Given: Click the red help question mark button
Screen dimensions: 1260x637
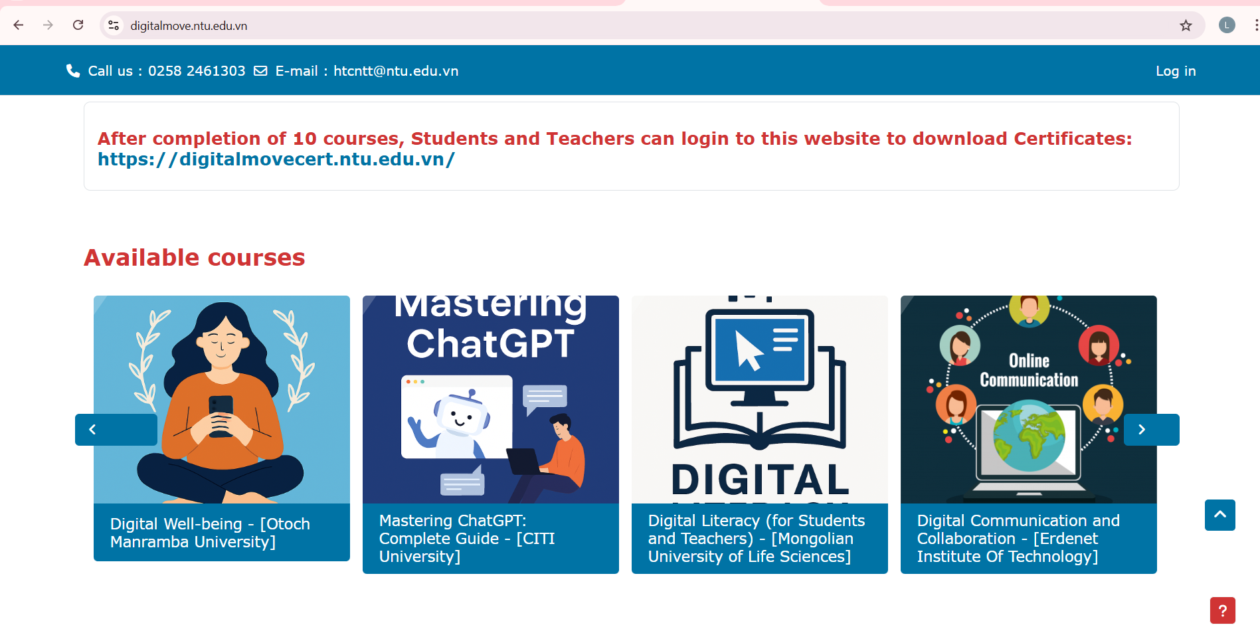Looking at the screenshot, I should click(1222, 610).
